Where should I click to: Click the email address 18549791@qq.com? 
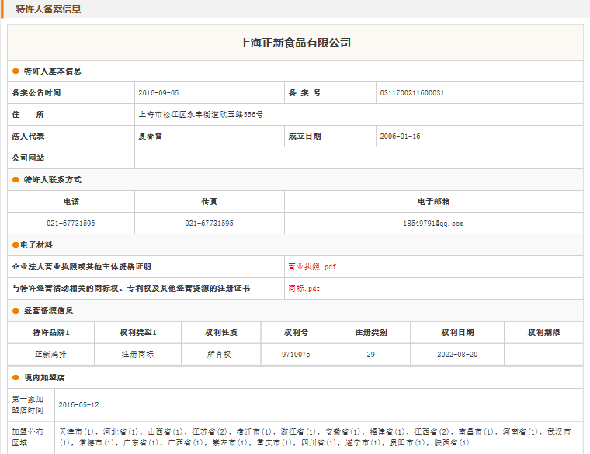click(433, 224)
